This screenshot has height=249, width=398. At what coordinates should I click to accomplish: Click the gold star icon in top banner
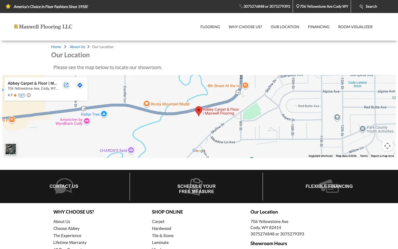click(8, 6)
